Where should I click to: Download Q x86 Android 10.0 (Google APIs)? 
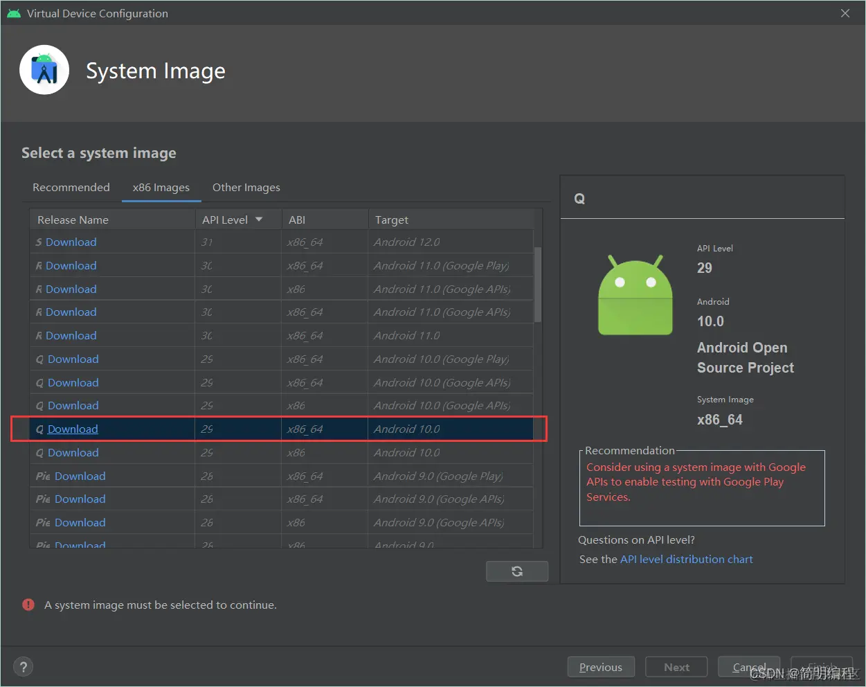click(73, 405)
